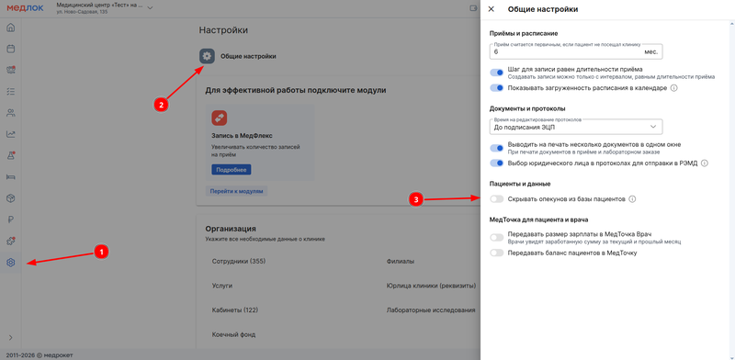The width and height of the screenshot is (735, 360).
Task: Open Время на редактирование протоколов dropdown
Action: (x=576, y=127)
